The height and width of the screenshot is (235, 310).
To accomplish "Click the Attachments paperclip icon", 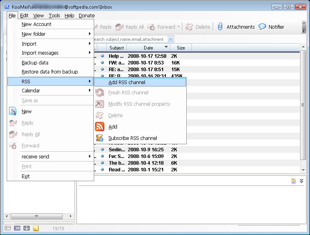I will [x=220, y=27].
